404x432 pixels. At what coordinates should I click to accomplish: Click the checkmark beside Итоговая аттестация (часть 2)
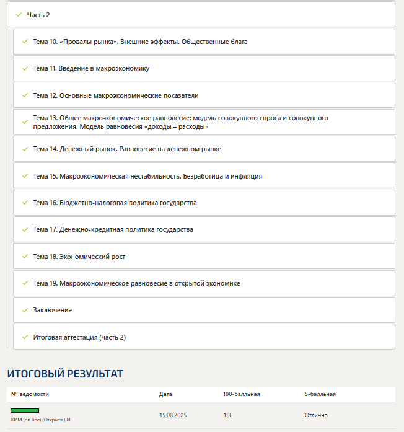point(25,337)
